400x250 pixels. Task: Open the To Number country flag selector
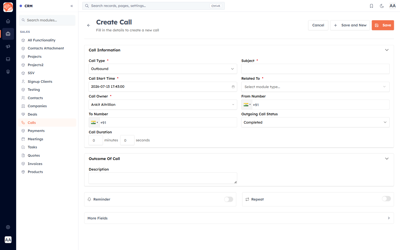pos(94,122)
